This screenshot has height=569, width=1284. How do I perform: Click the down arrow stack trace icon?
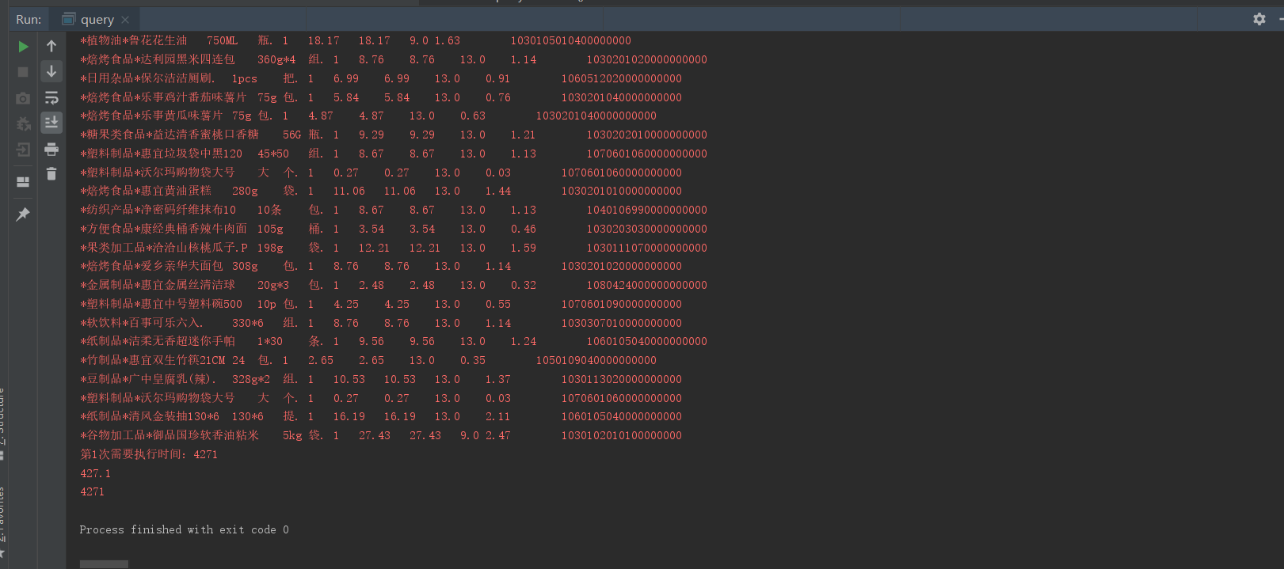tap(51, 71)
